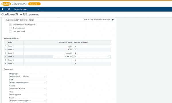Click the 1,000.00 amount cell
The width and height of the screenshot is (172, 103).
click(x=48, y=53)
